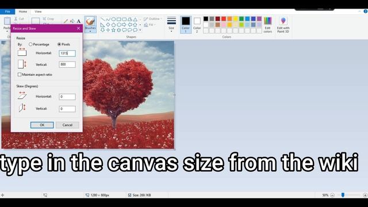Close the Resize and Skew dialog
Screen dimensions: 368x207
pos(78,28)
